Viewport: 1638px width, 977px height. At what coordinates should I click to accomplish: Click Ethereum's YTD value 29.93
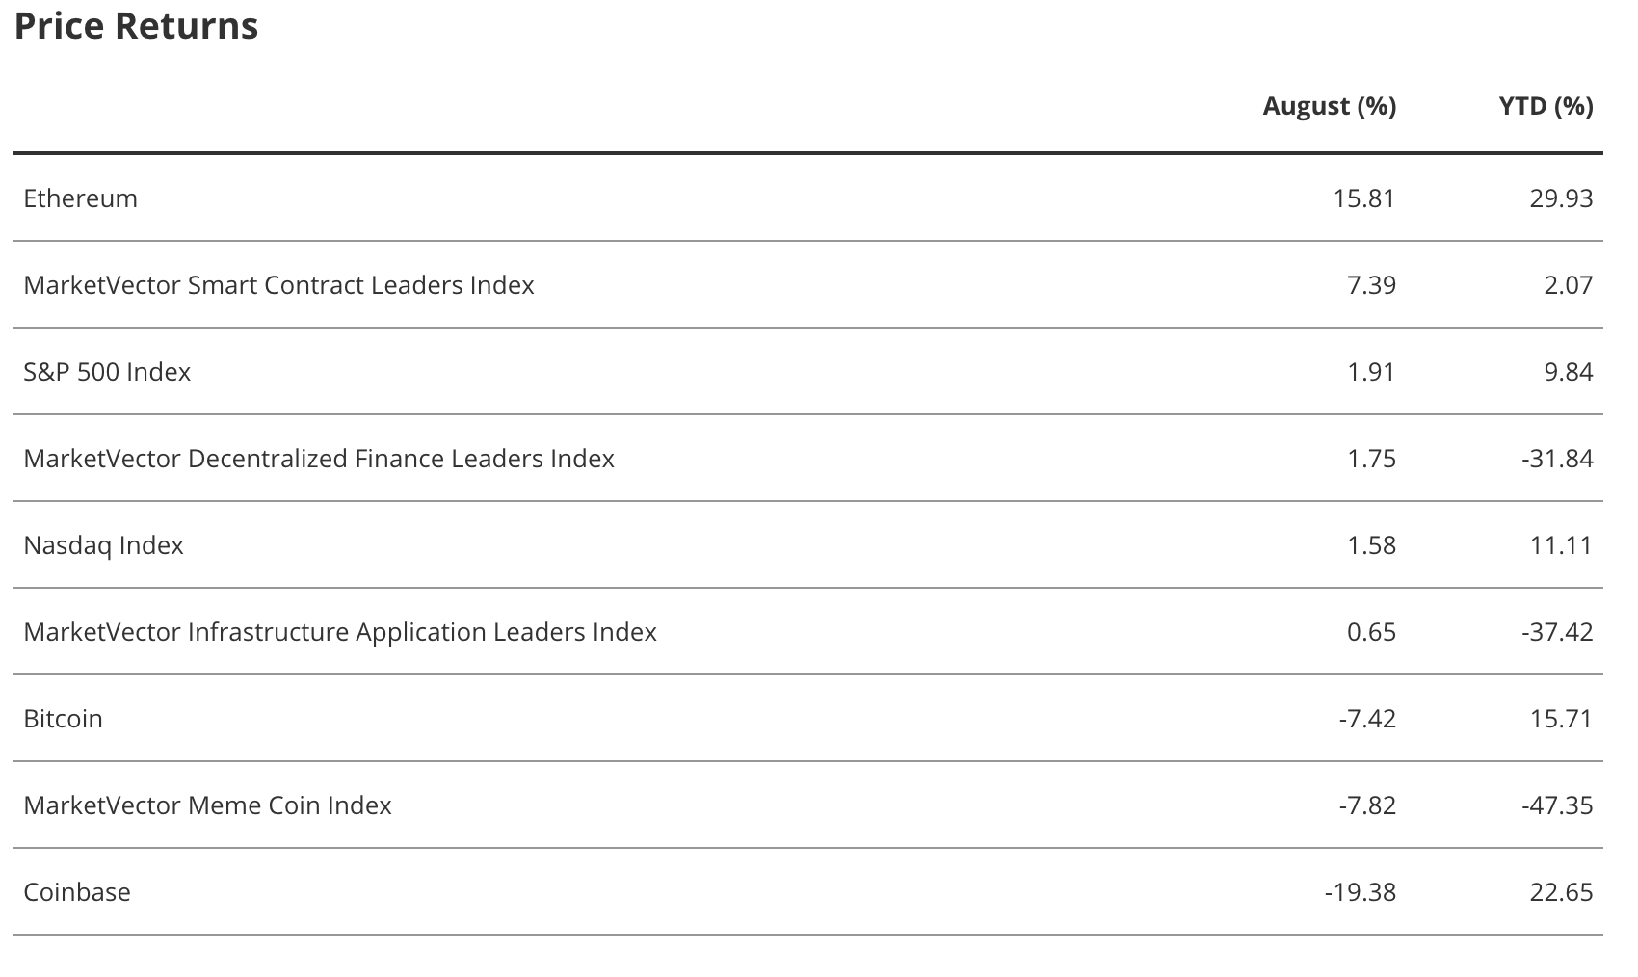[x=1561, y=198]
